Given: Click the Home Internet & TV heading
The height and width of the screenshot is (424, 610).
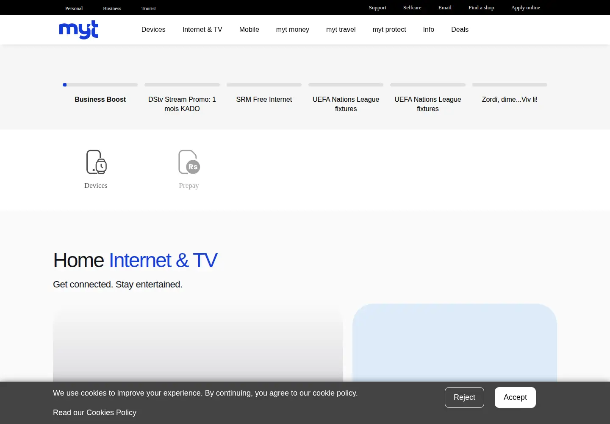Looking at the screenshot, I should (135, 260).
